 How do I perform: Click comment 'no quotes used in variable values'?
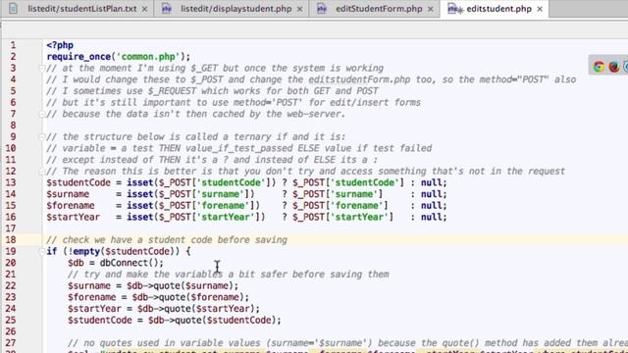click(x=347, y=343)
